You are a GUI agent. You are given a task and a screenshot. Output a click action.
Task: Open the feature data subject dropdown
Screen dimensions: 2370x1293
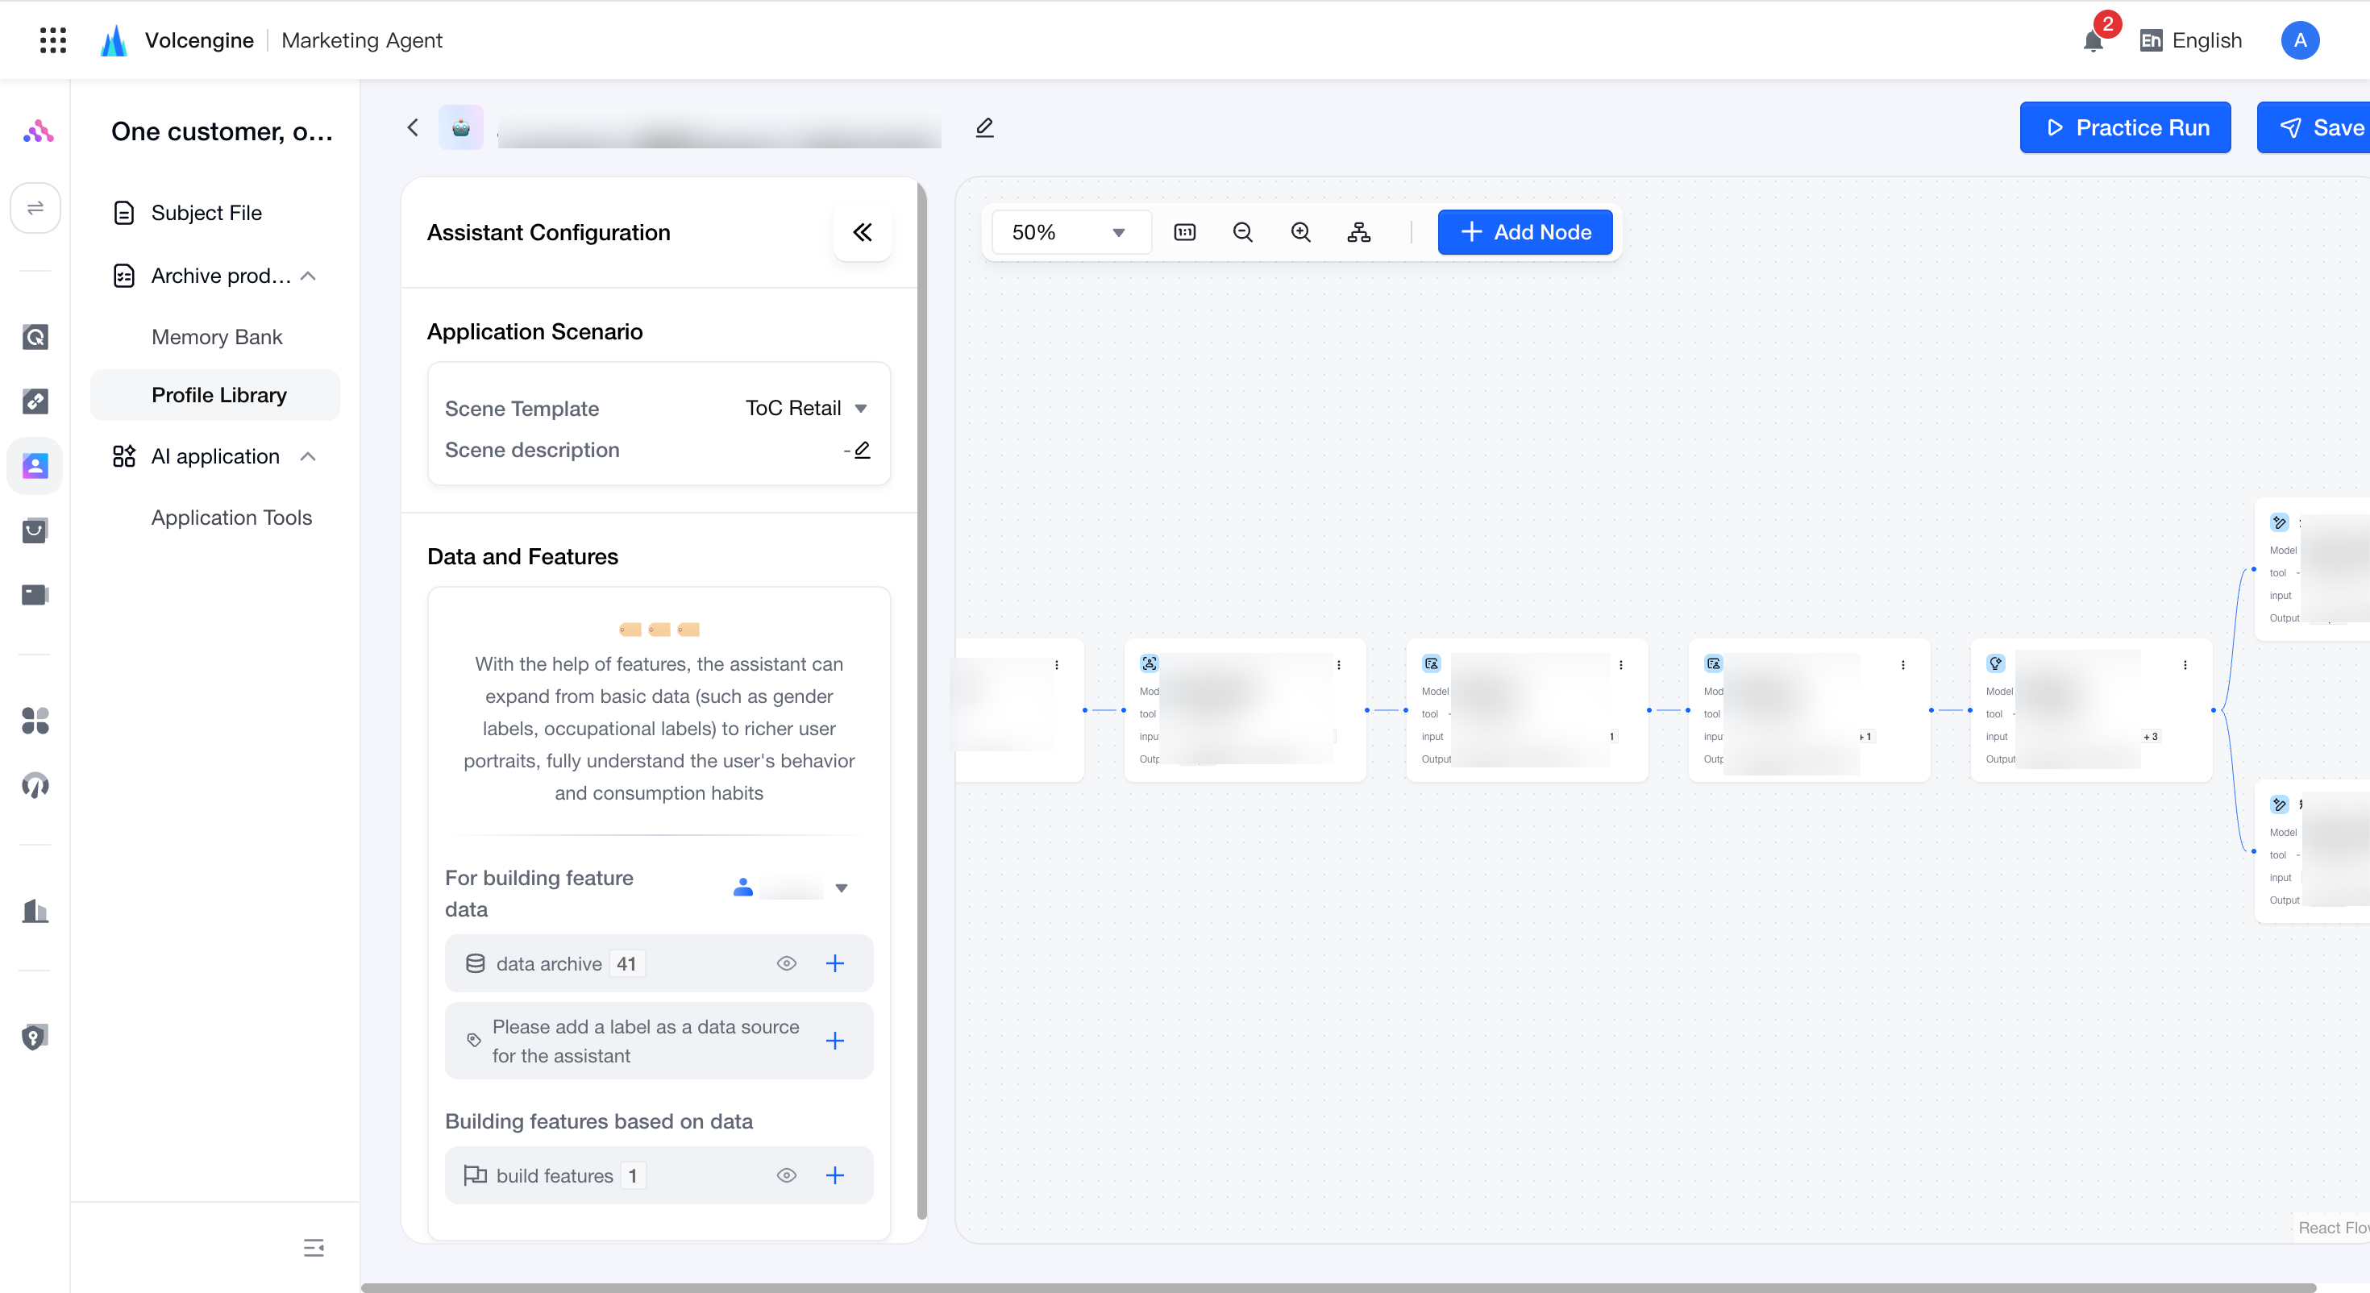792,888
